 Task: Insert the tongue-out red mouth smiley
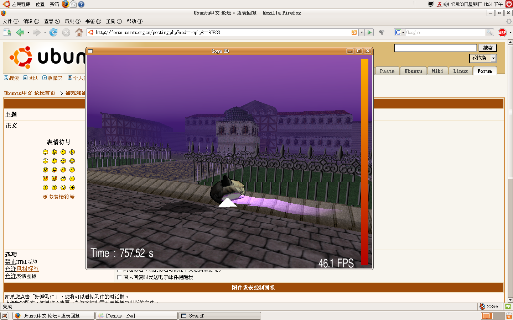pyautogui.click(x=54, y=170)
